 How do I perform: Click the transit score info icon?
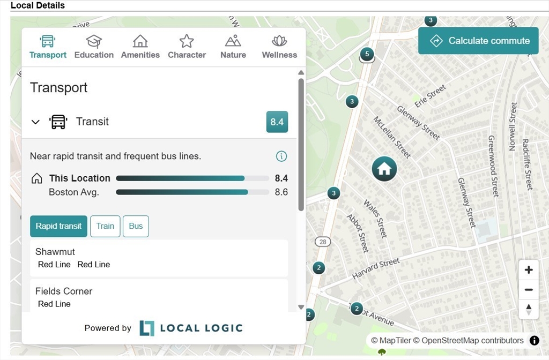[x=281, y=156]
